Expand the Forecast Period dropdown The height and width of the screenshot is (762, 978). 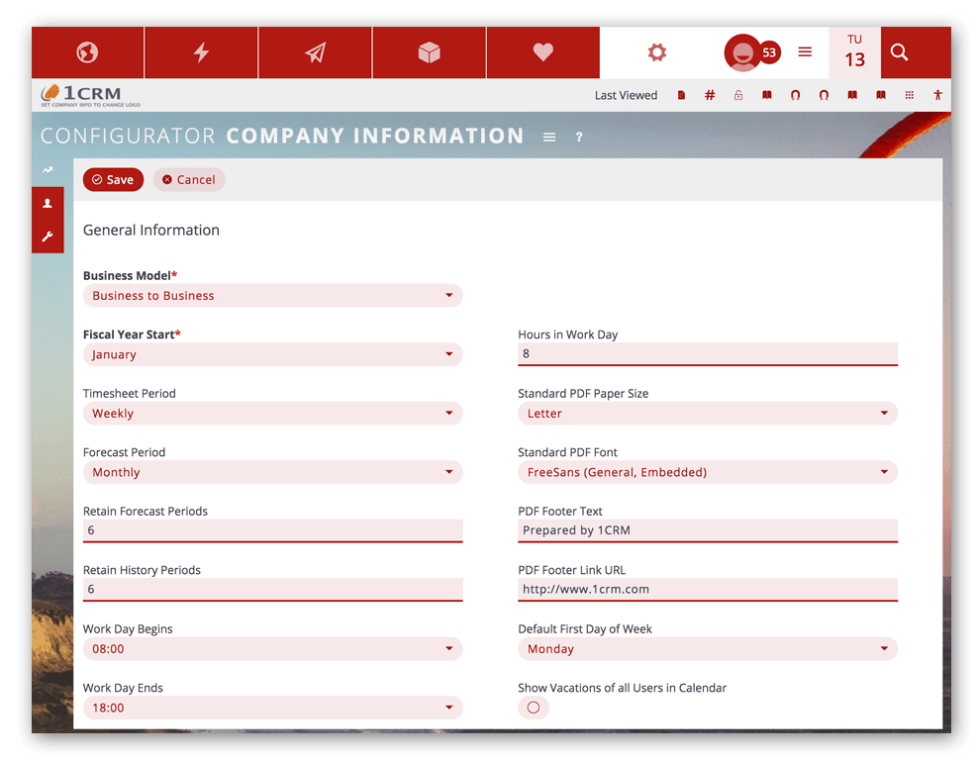click(x=272, y=472)
